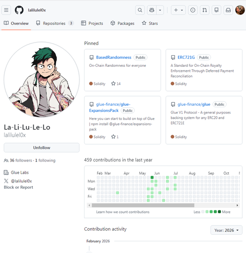Click the On-Chain Randomness for everyone description
246x253 pixels.
pos(117,66)
